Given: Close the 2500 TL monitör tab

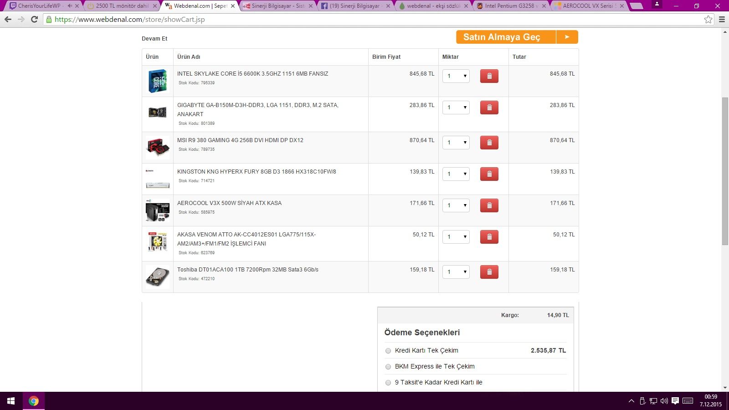Looking at the screenshot, I should (155, 6).
